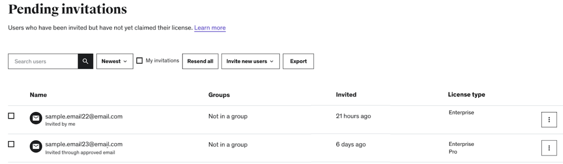Viewport: 563px width, 164px height.
Task: Select the sample.email22@email.com user name
Action: point(84,116)
